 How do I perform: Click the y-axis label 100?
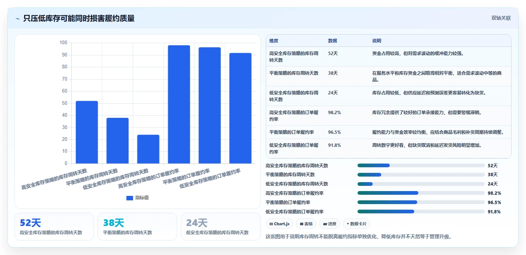[63, 43]
